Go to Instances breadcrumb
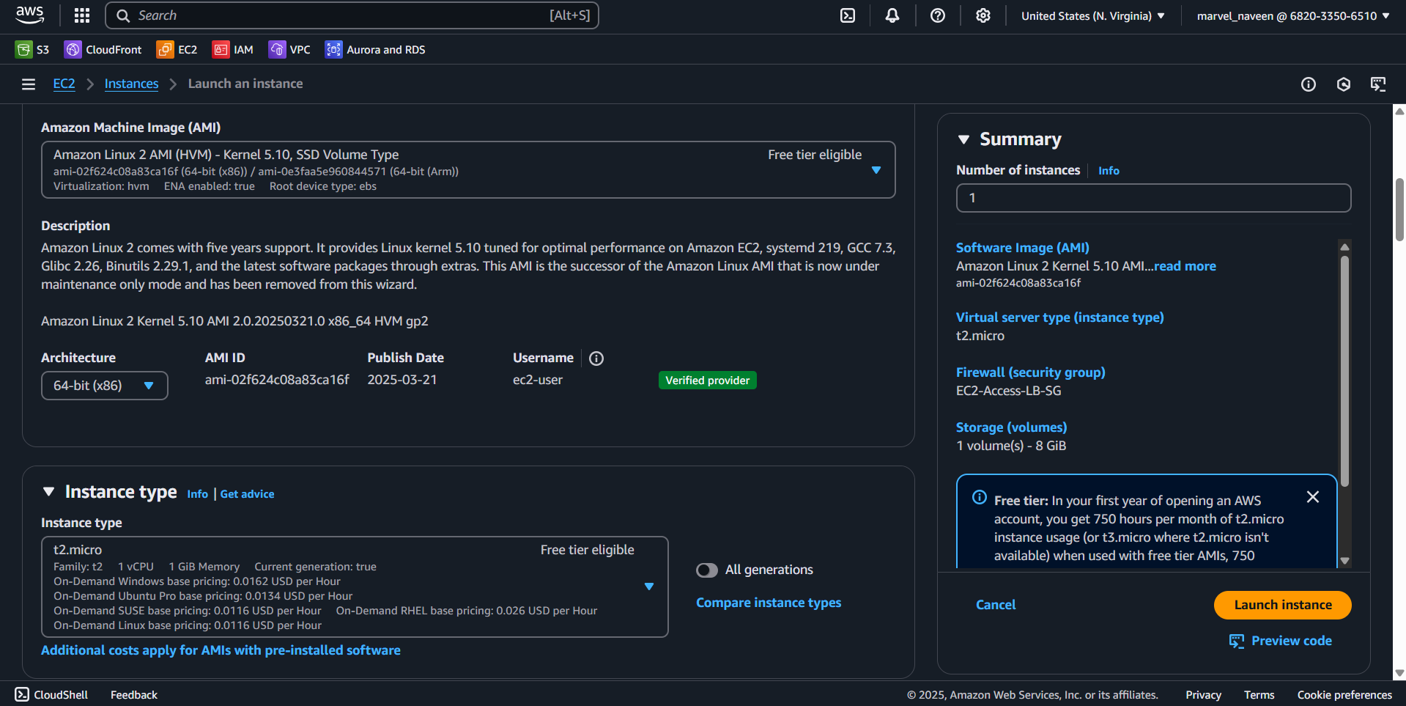Screen dimensions: 1406x706 point(131,84)
